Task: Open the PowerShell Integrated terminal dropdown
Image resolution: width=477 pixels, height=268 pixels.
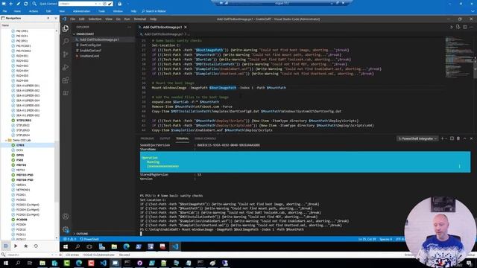Action: click(x=417, y=138)
